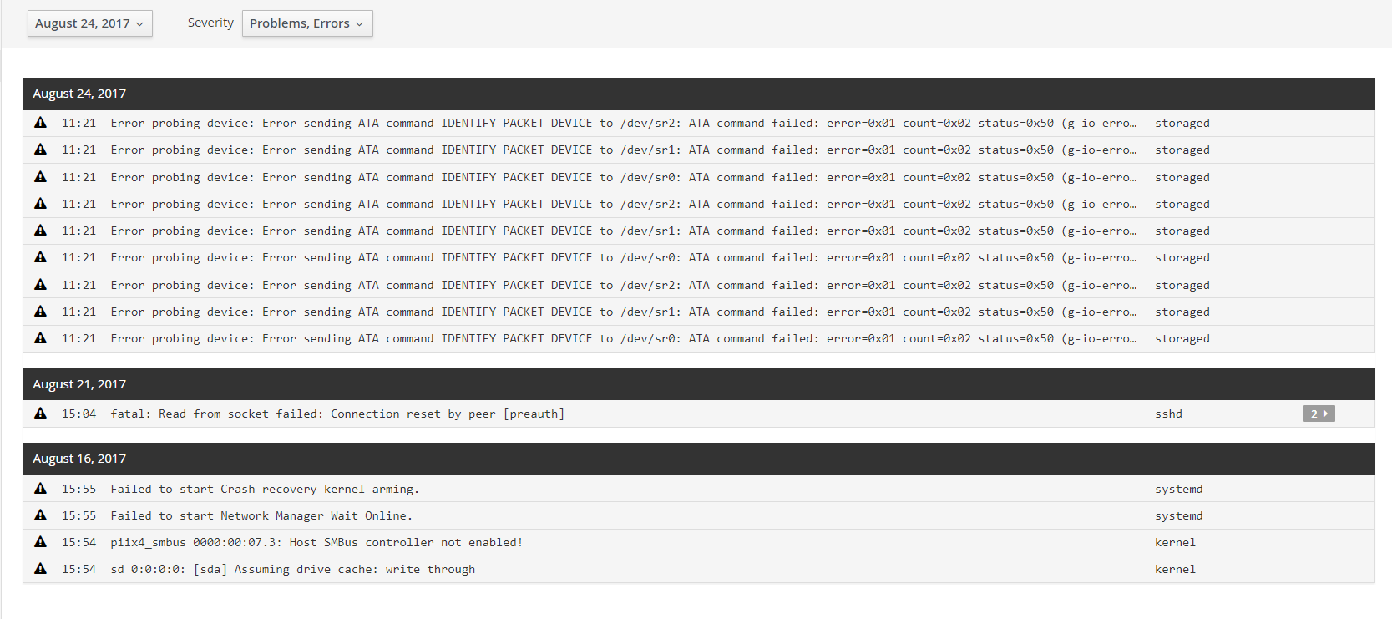Click the warning icon on the drive cache kernel row

[x=40, y=569]
